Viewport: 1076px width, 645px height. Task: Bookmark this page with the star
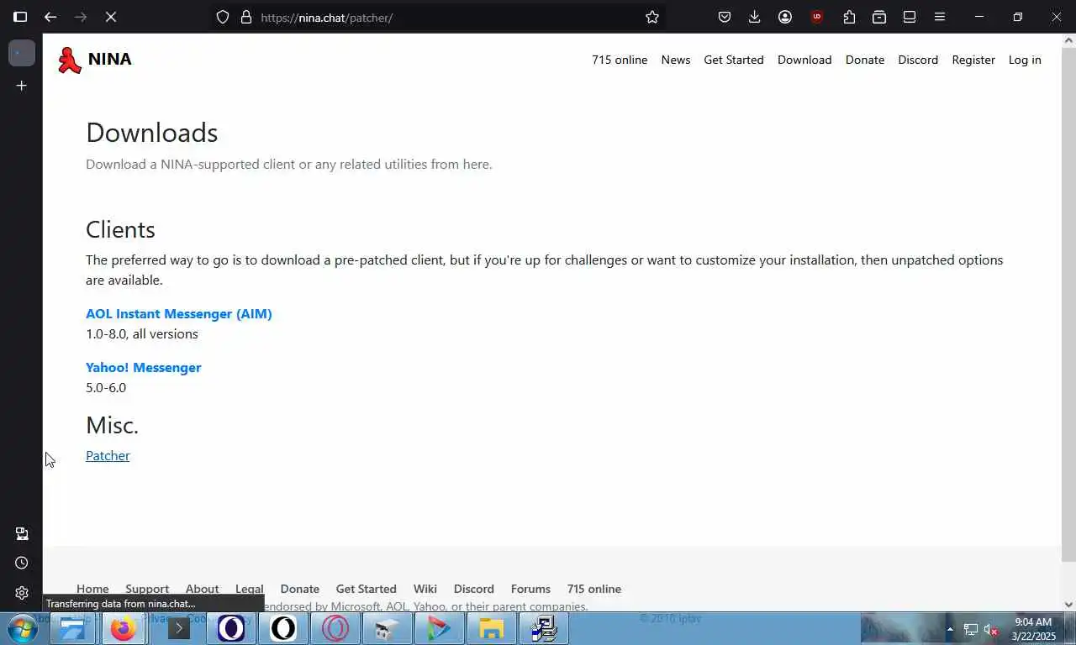pyautogui.click(x=652, y=17)
